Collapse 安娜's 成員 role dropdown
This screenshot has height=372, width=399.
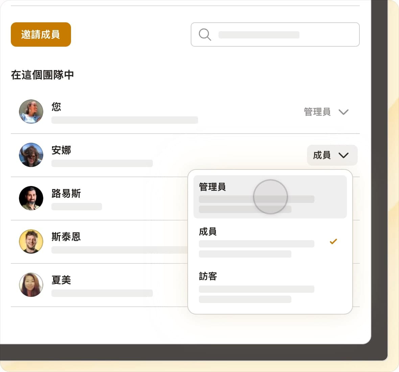pos(332,155)
